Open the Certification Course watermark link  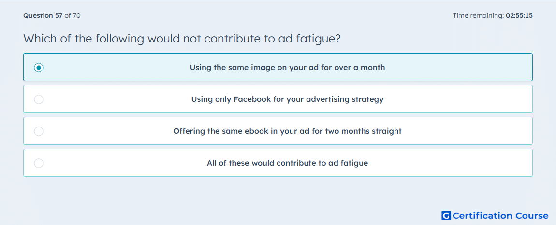click(495, 216)
